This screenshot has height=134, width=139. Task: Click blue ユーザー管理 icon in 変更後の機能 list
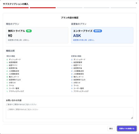[x=72, y=88]
